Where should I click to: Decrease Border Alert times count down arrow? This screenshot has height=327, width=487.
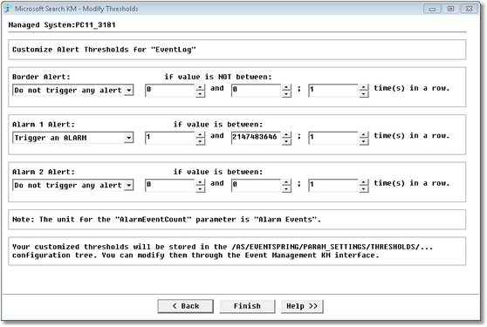pyautogui.click(x=364, y=93)
